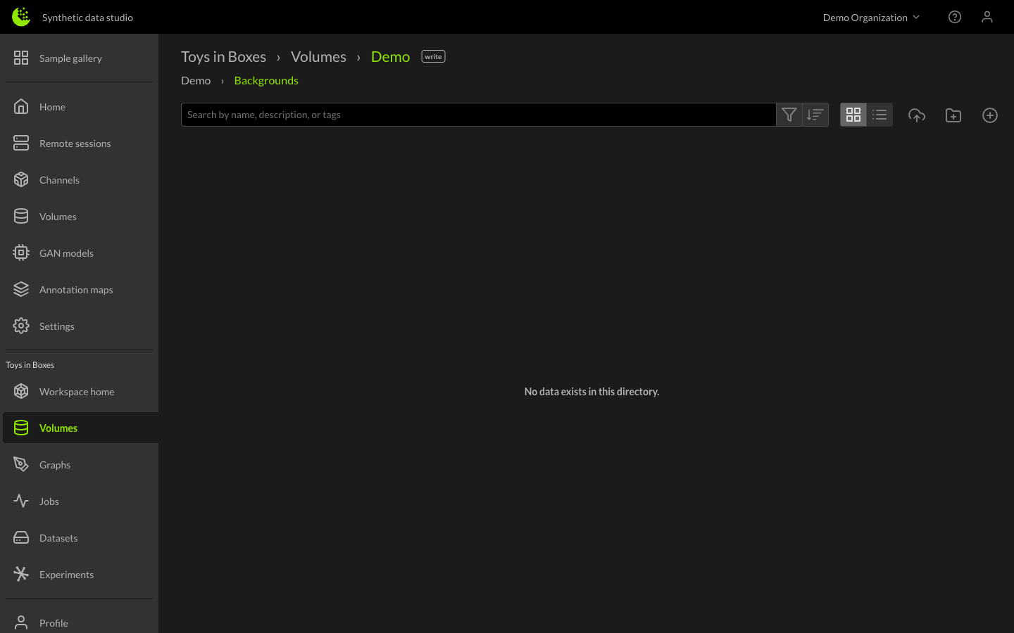Open Settings from the sidebar
Viewport: 1014px width, 633px height.
(56, 326)
